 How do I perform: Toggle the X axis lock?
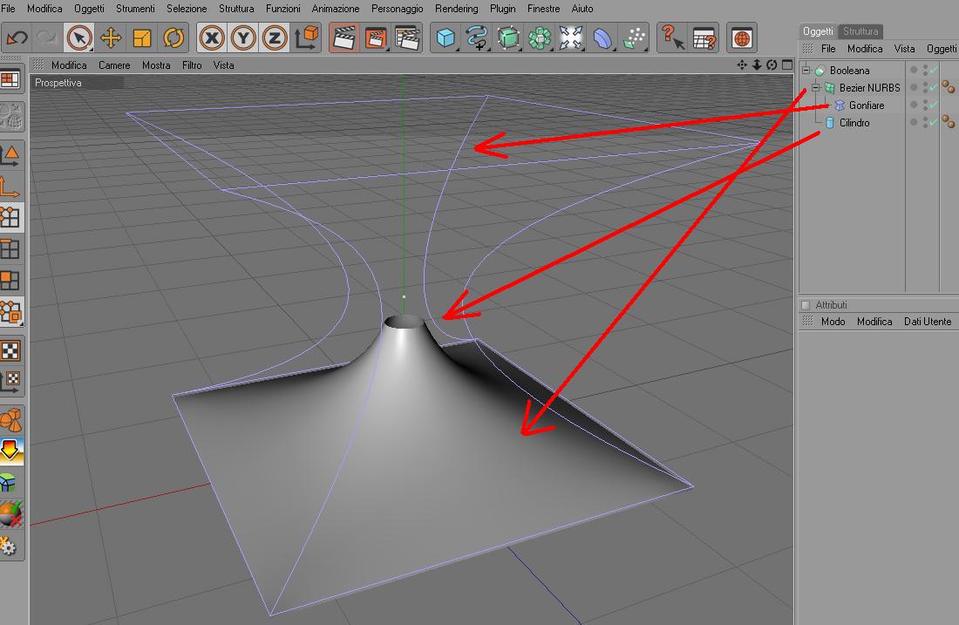[x=212, y=37]
